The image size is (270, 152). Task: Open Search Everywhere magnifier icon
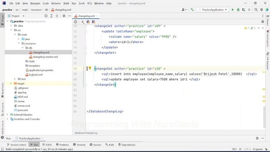256,10
